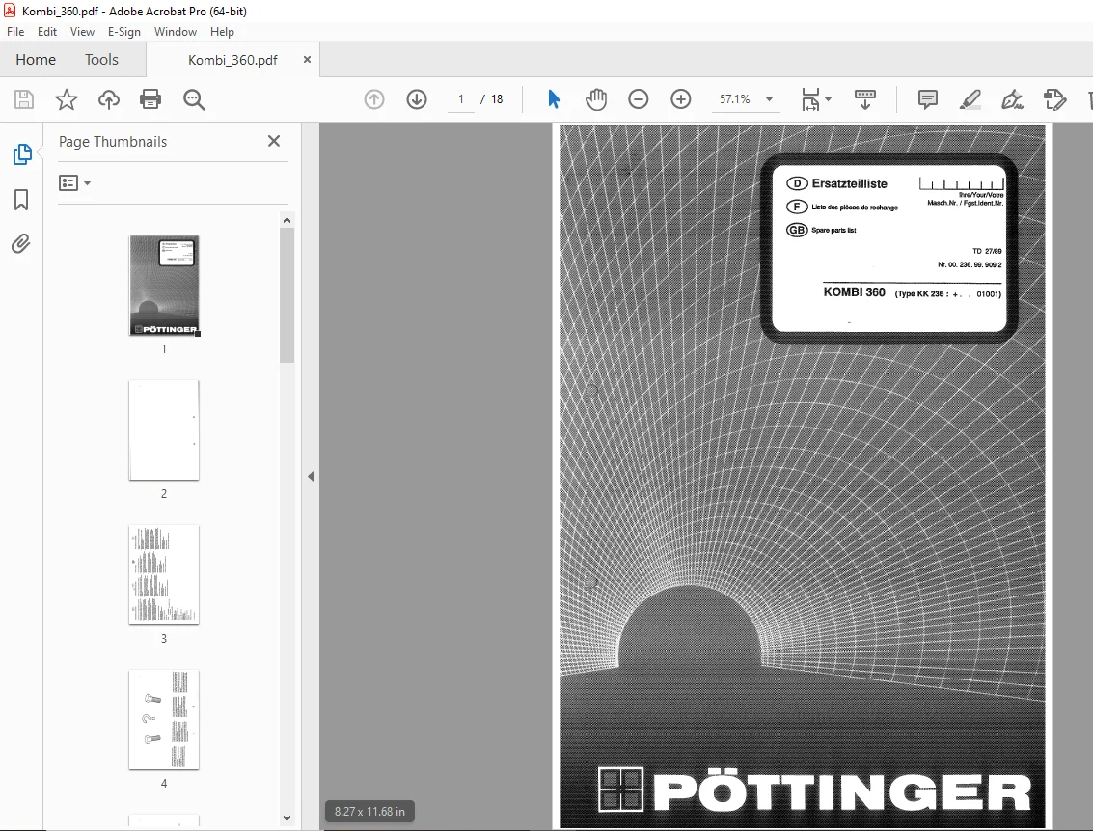Click thumbnail panel scroll up arrow
Image resolution: width=1093 pixels, height=831 pixels.
point(287,220)
